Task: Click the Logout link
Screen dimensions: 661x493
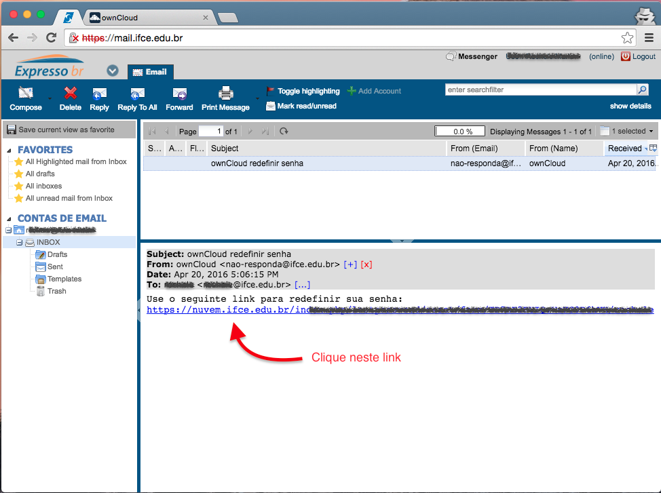Action: click(643, 56)
